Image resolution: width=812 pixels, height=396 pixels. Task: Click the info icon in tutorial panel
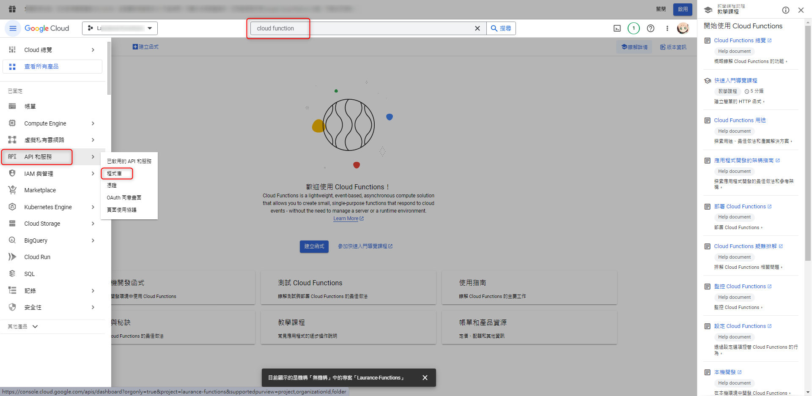pos(786,10)
